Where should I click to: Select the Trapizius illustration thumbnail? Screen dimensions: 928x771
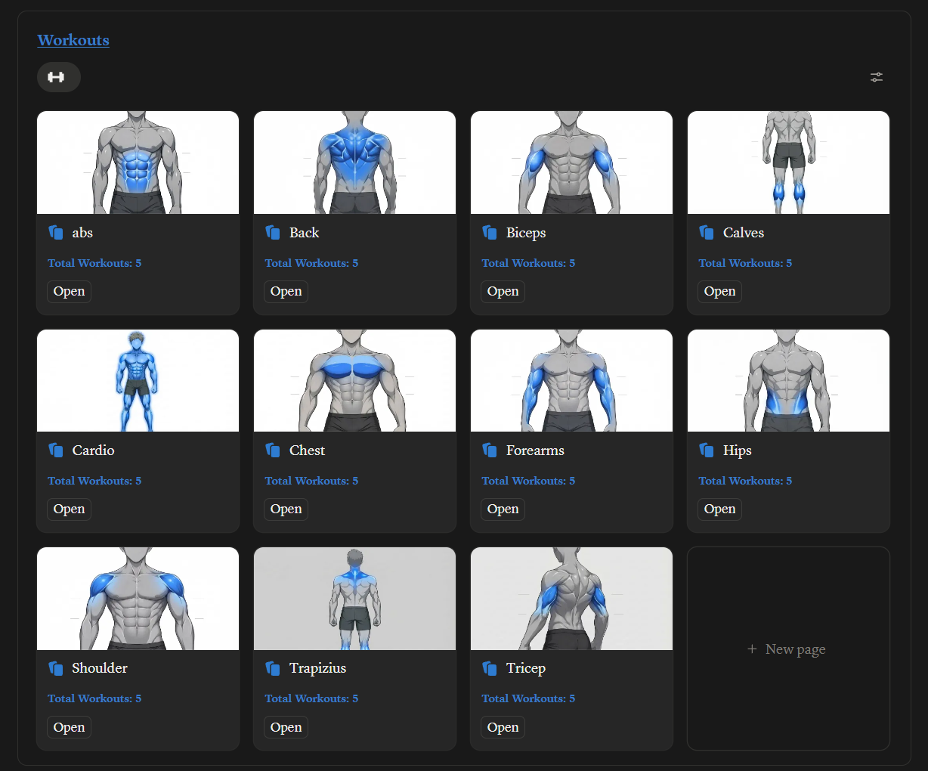(x=354, y=599)
